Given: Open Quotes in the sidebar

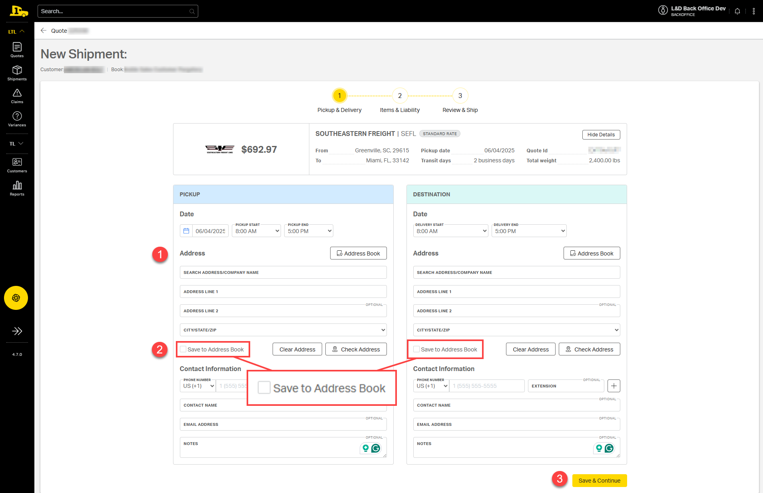Looking at the screenshot, I should (x=17, y=50).
